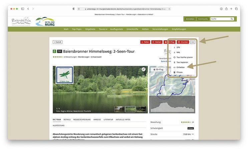The image size is (248, 150).
Task: Expand the photo to fullscreen
Action: coord(144,69)
